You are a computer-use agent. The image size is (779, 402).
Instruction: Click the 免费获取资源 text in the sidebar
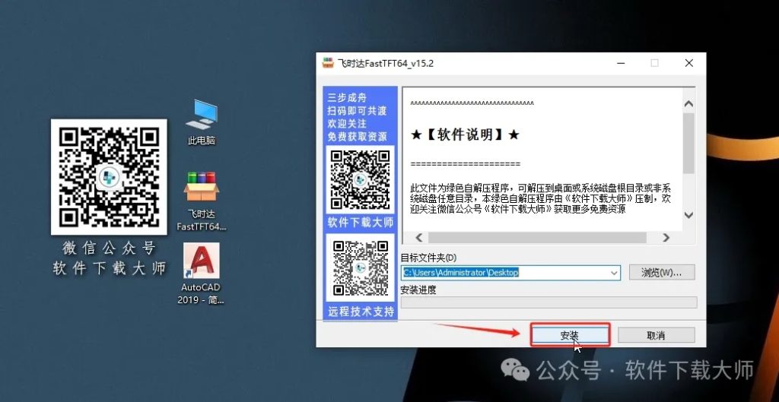[x=357, y=137]
